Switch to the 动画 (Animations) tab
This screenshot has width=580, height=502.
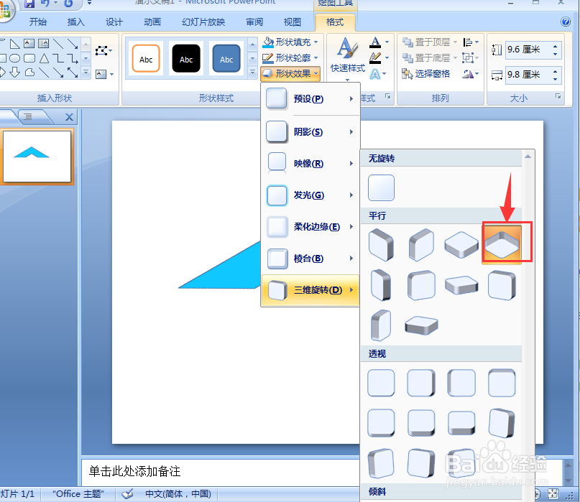152,22
